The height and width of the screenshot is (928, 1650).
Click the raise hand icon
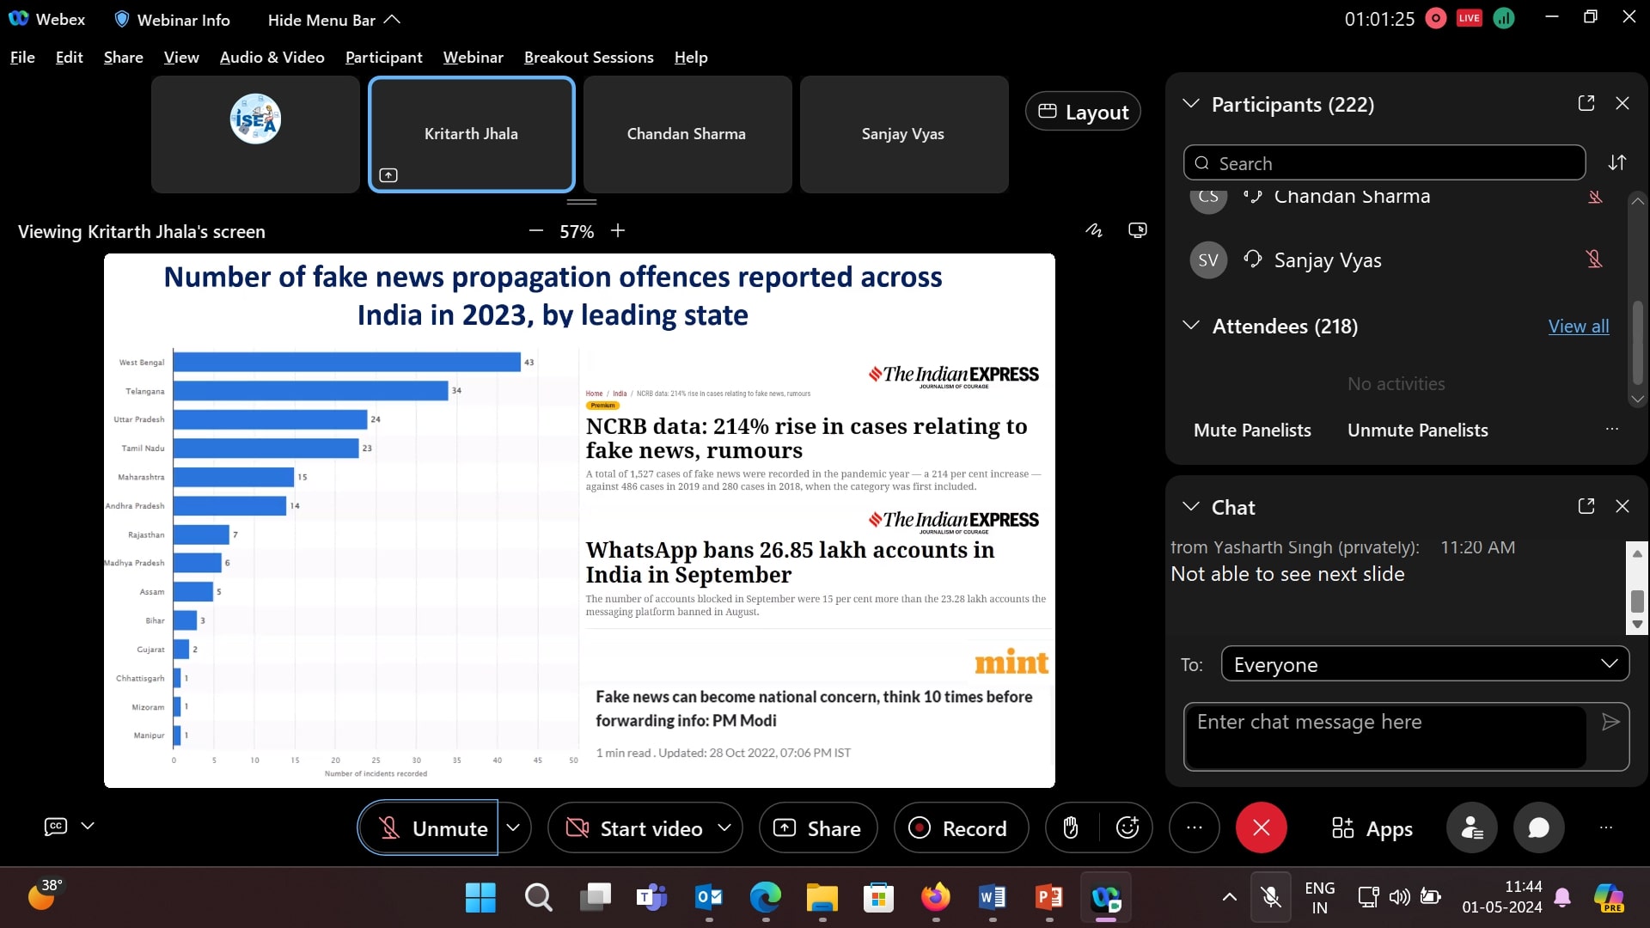[1071, 827]
